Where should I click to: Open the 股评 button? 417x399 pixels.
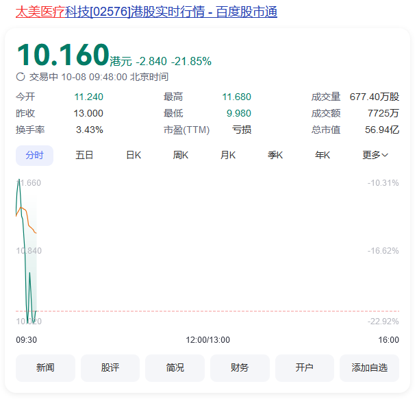click(x=110, y=368)
